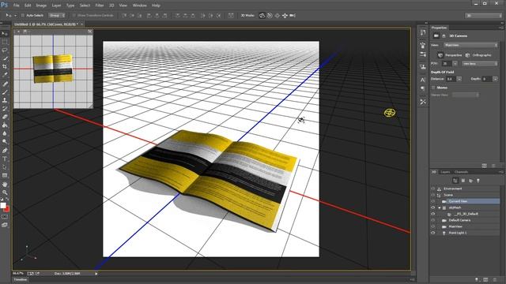Select the Eyedropper tool
This screenshot has height=284, width=506.
[5, 75]
